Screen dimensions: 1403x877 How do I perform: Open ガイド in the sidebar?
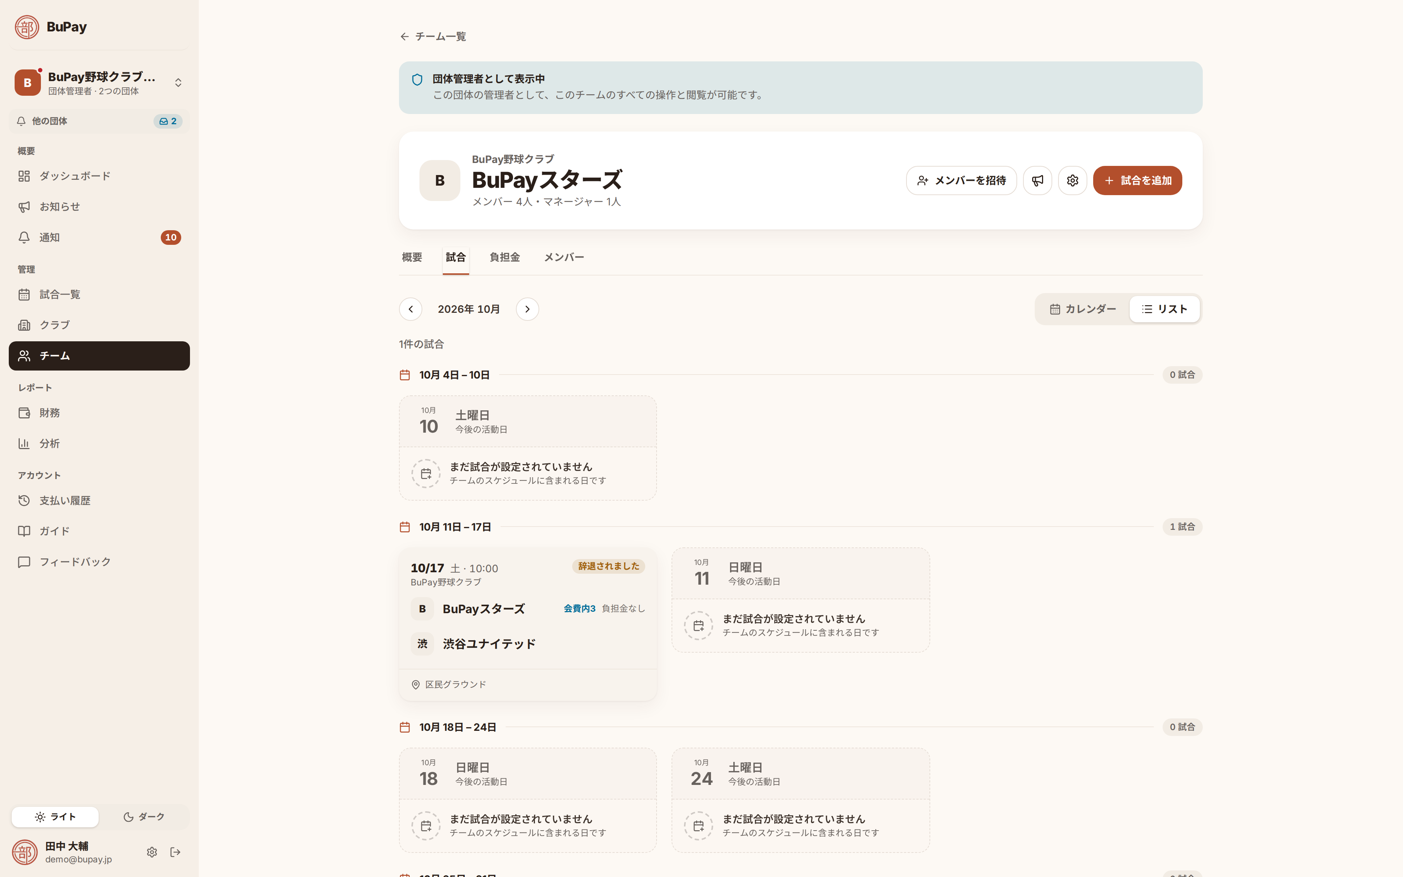coord(99,531)
